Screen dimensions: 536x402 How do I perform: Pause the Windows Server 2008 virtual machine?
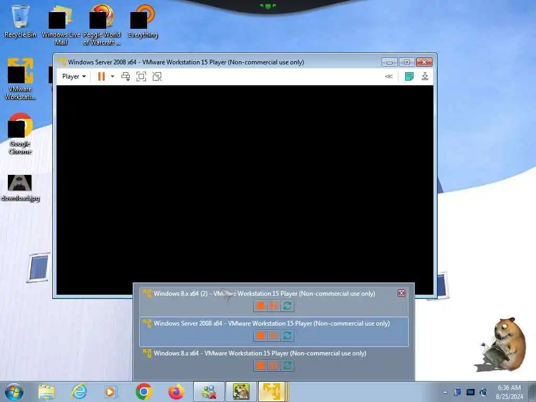(101, 76)
